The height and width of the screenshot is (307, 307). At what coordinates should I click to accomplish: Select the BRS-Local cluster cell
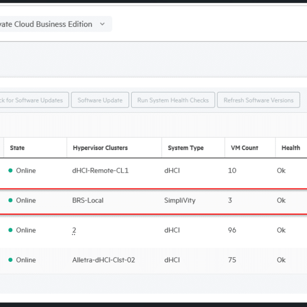click(x=88, y=200)
